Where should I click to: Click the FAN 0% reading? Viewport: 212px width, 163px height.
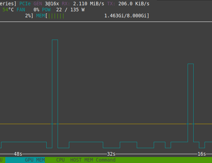click(28, 10)
